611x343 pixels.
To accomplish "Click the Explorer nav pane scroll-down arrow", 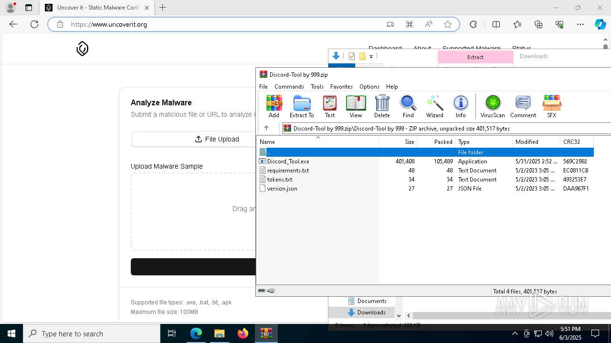I will pos(399,315).
